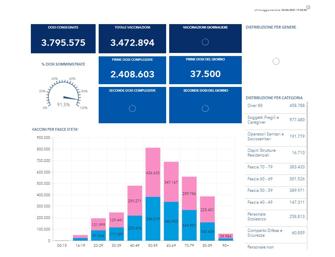The height and width of the screenshot is (257, 335).
Task: Select the Dosi Consegnate card
Action: (63, 39)
